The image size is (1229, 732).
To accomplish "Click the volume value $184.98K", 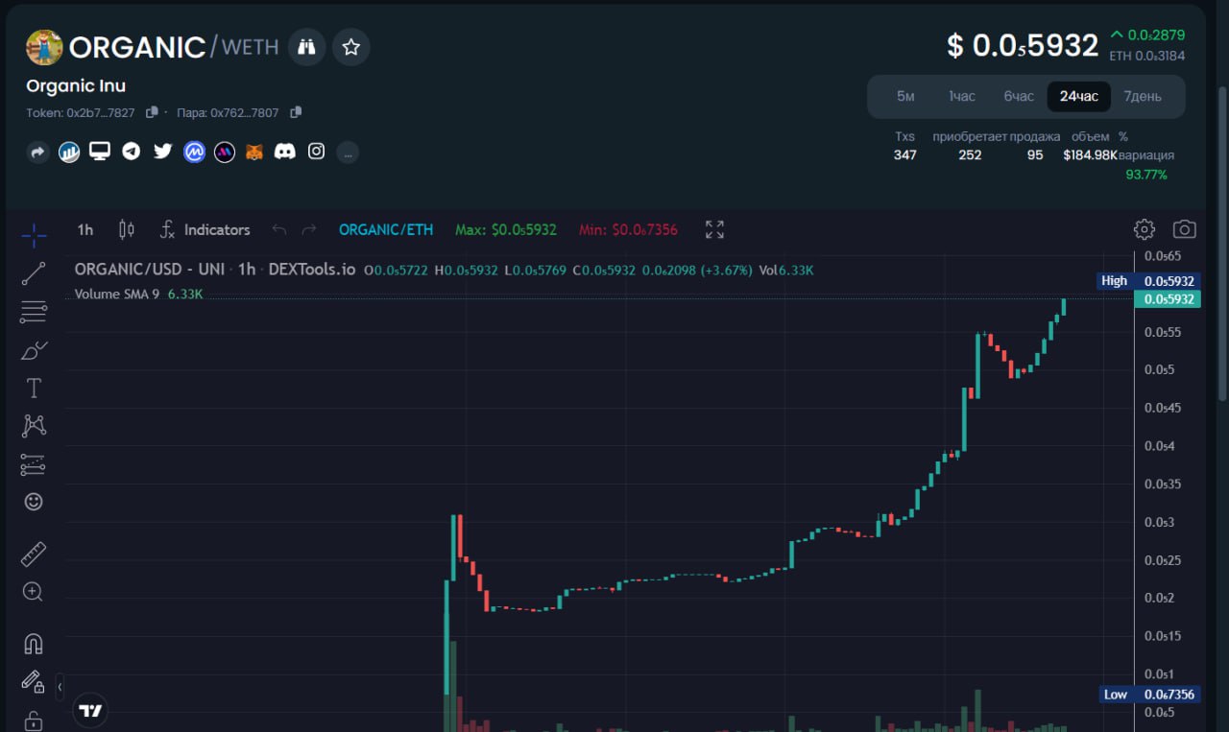I will (x=1091, y=154).
